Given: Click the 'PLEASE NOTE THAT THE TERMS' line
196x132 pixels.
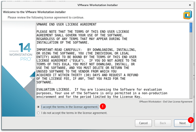Looking at the screenshot, I should 83,32.
